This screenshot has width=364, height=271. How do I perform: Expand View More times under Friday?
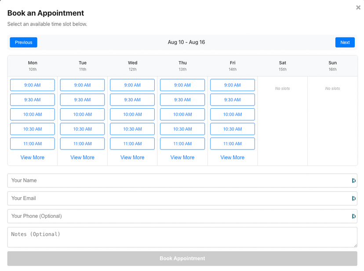pos(232,157)
